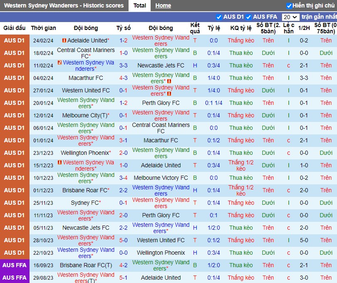
Task: Click Central Coast Mariners FC away team 06/01/24
Action: pyautogui.click(x=161, y=128)
